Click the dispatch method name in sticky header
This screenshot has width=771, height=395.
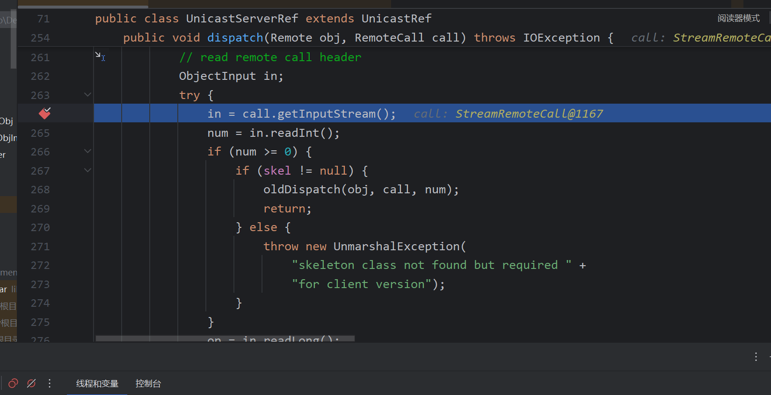tap(235, 38)
